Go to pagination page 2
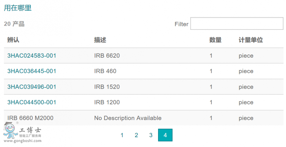Image resolution: width=286 pixels, height=147 pixels. coord(136,135)
